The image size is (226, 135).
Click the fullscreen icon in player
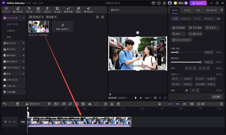coord(165,98)
